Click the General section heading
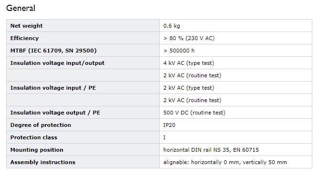 (x=21, y=8)
